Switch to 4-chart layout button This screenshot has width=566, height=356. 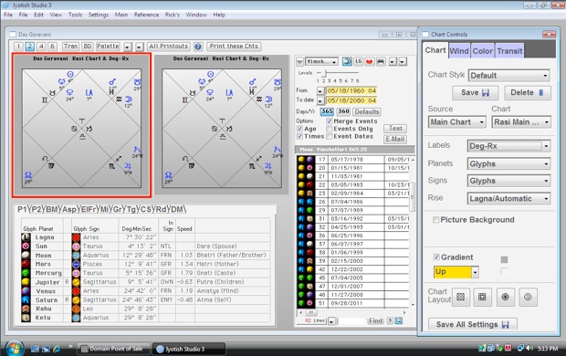click(x=41, y=47)
